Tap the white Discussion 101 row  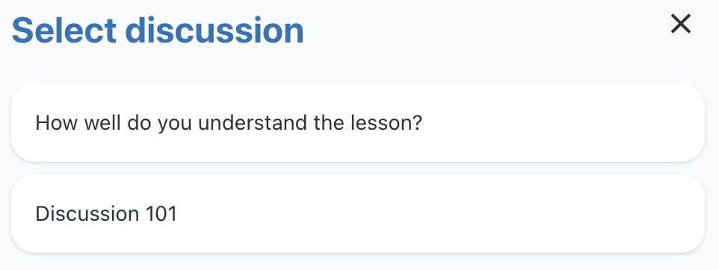click(x=358, y=213)
